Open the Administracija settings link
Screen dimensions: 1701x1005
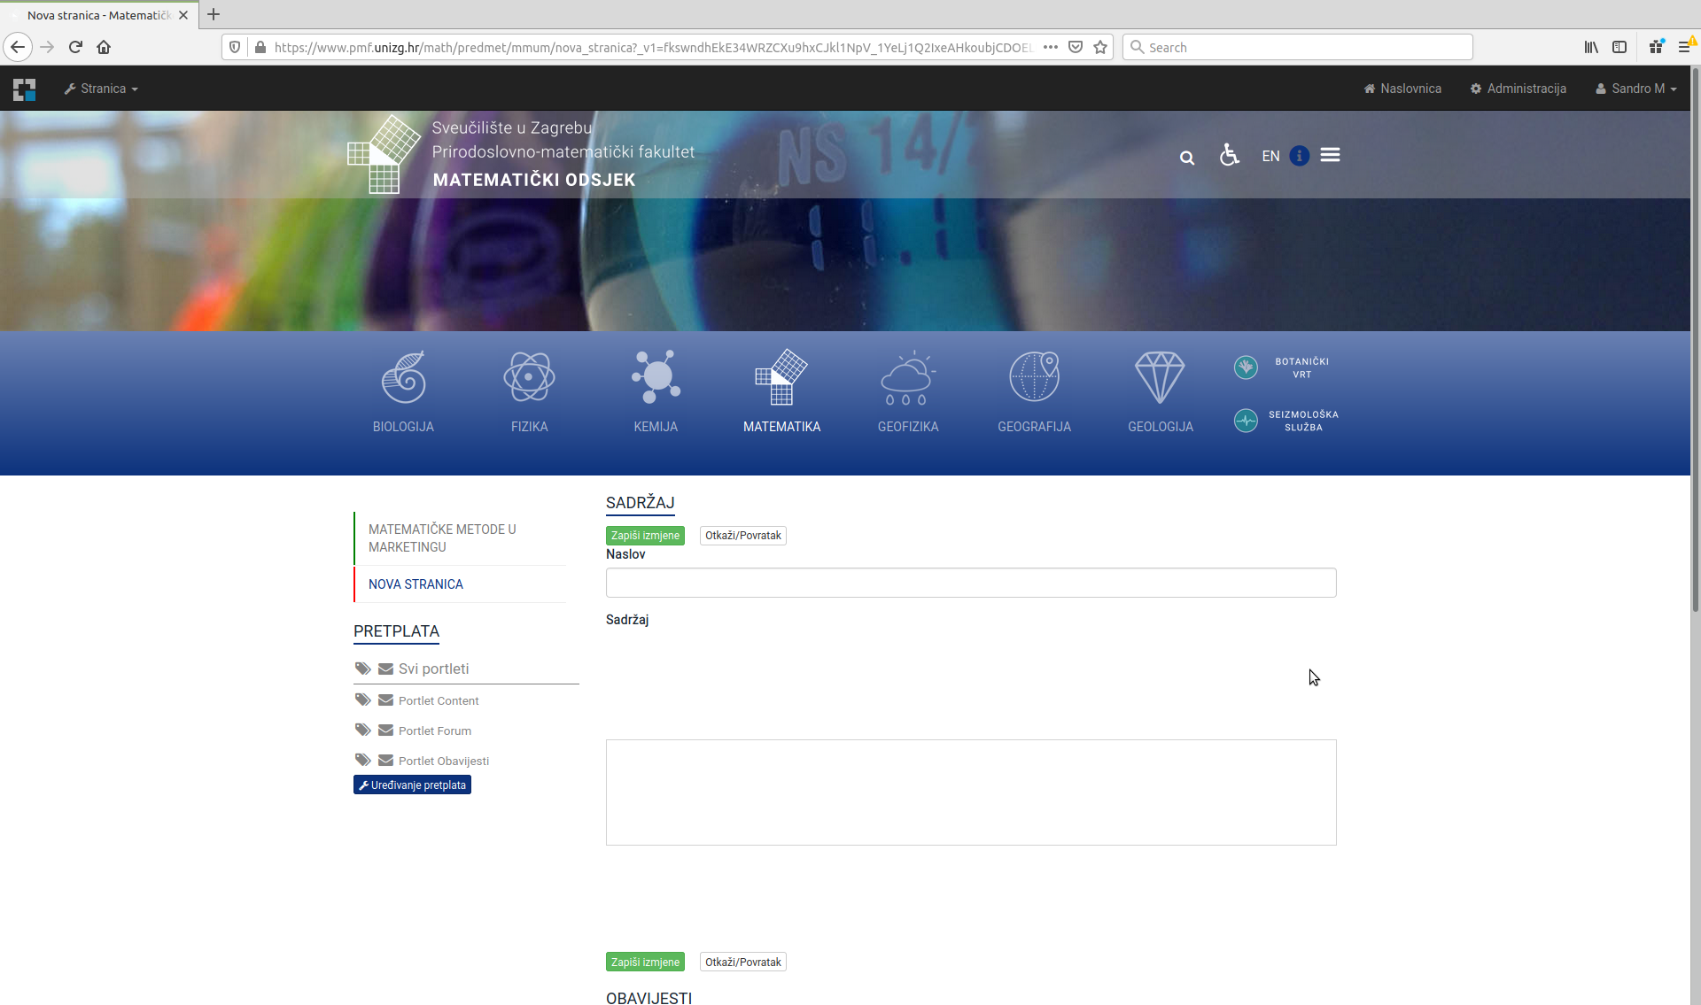(1518, 89)
